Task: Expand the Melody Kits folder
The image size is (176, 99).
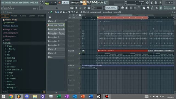Action: pos(12,87)
